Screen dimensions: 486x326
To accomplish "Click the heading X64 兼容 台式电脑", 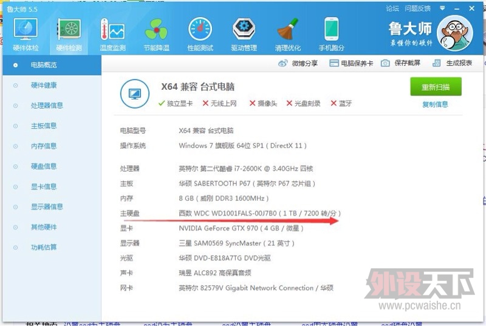I will 198,87.
